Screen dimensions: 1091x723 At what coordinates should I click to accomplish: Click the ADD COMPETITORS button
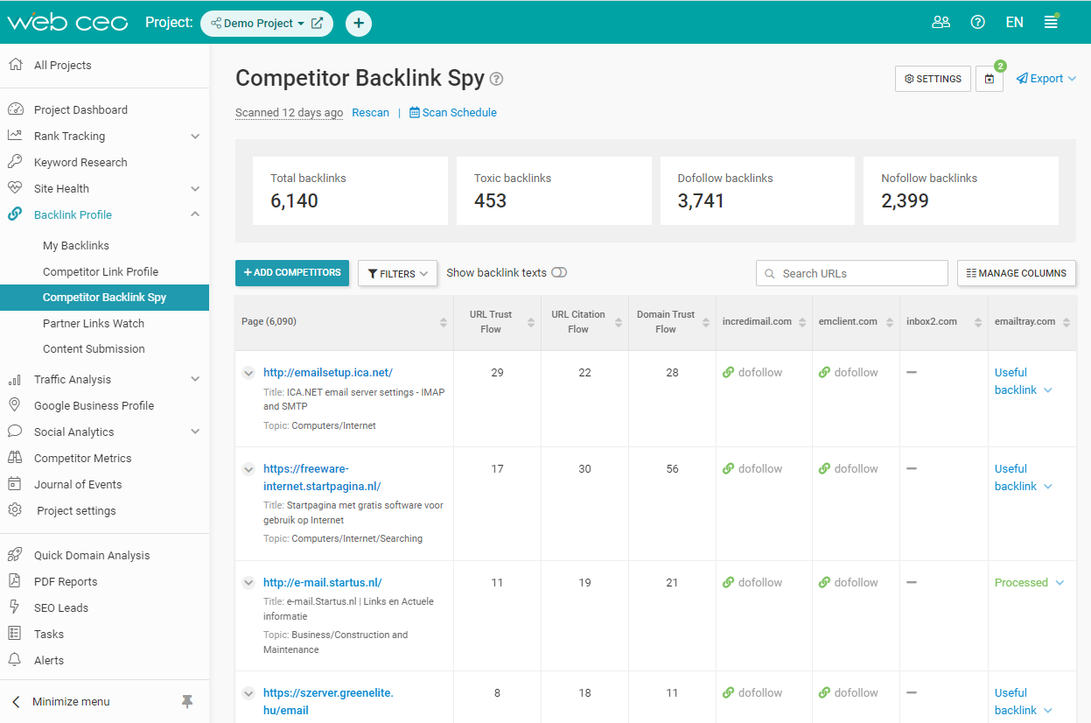pos(291,272)
